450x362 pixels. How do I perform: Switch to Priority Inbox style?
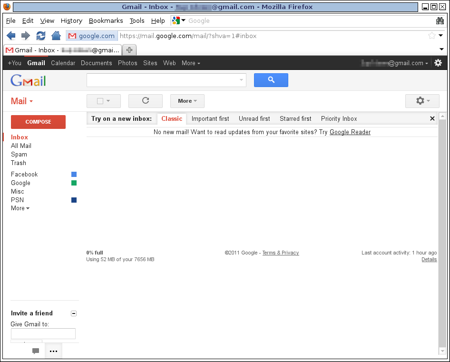[339, 118]
